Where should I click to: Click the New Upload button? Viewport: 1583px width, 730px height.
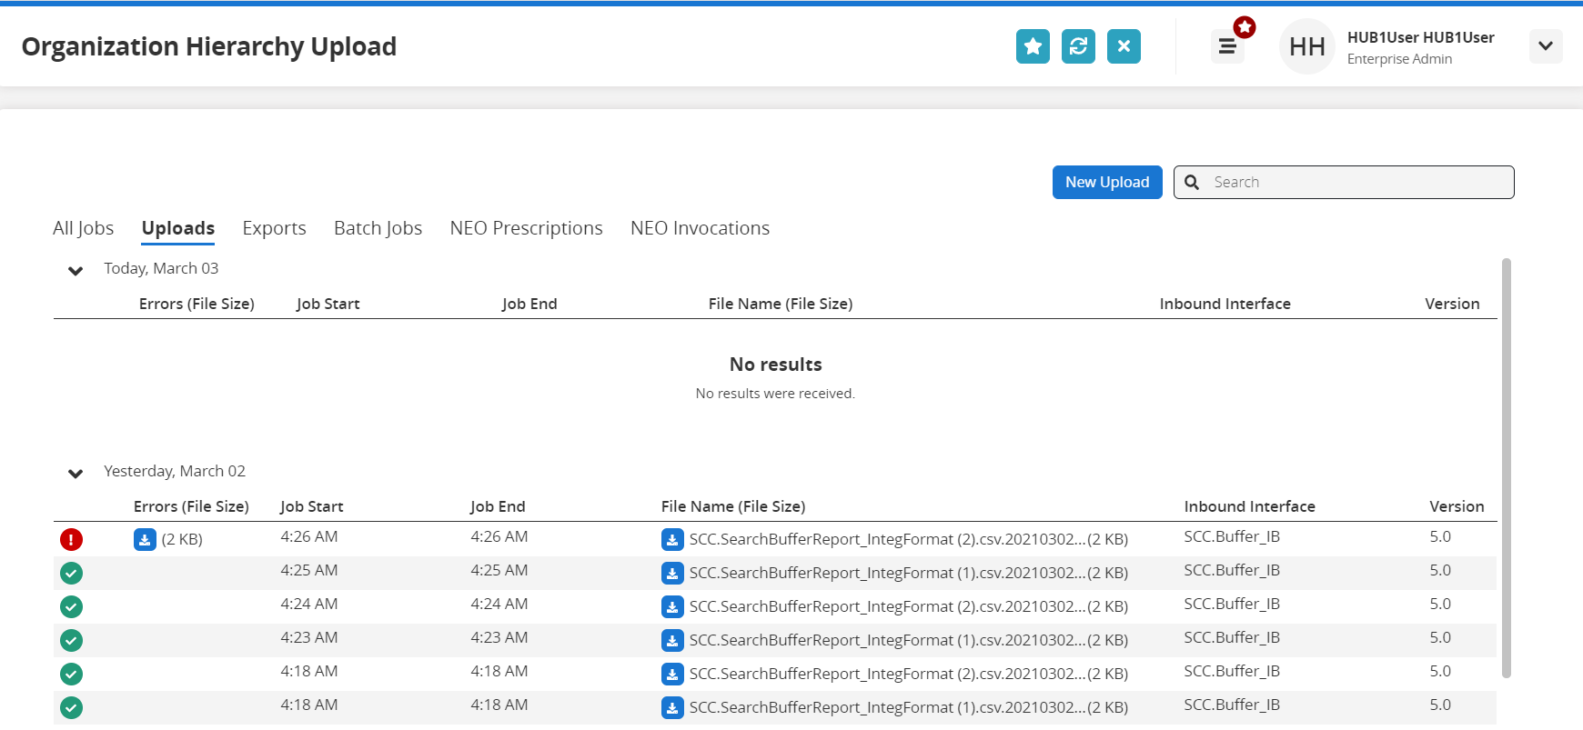(1107, 182)
